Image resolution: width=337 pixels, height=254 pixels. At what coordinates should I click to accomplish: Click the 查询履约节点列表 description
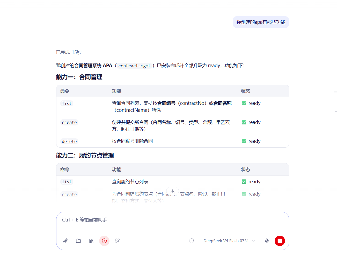click(x=130, y=182)
